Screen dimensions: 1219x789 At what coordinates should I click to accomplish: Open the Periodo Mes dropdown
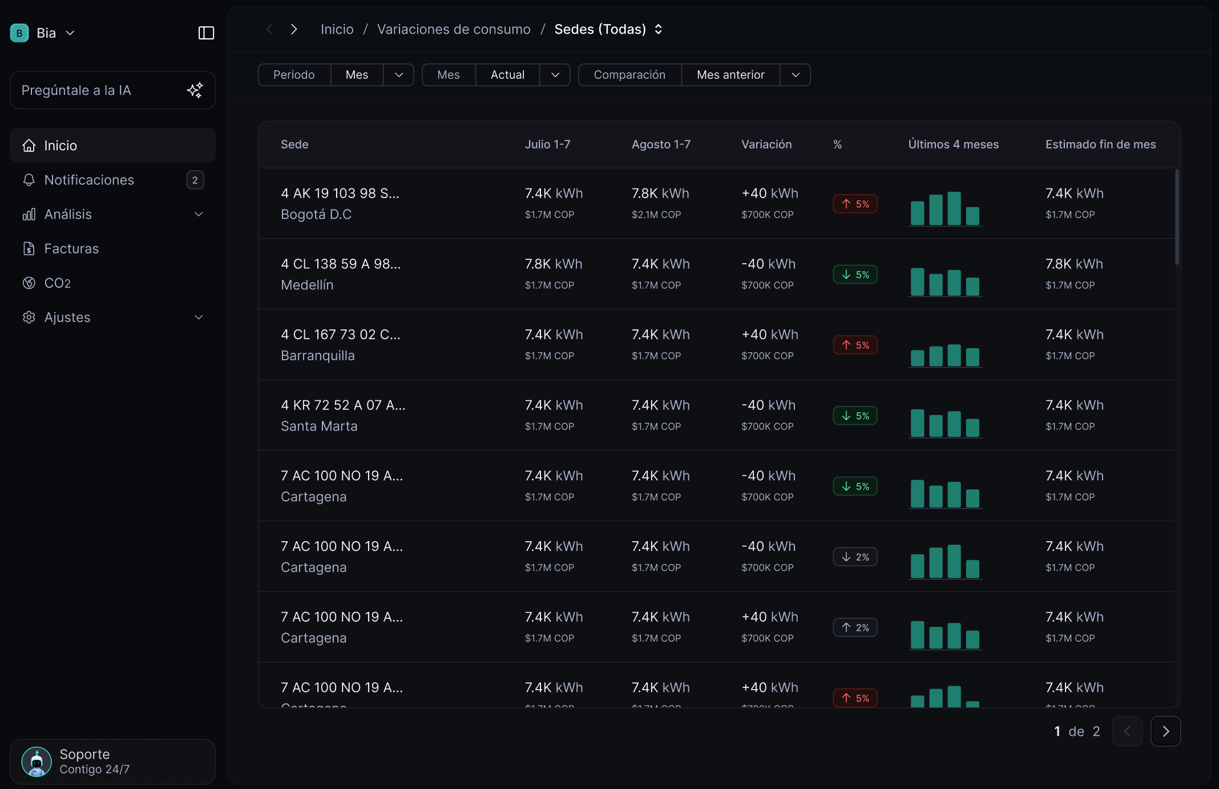click(x=398, y=75)
